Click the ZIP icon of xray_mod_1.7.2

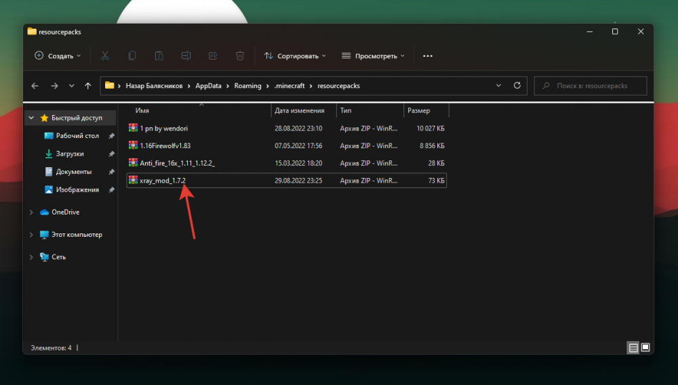pyautogui.click(x=133, y=180)
